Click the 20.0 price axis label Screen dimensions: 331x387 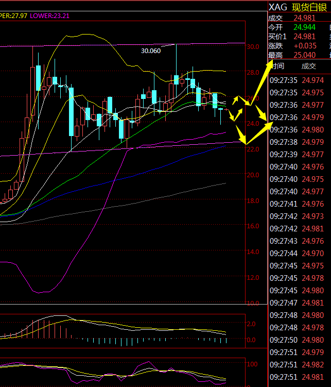tap(253, 175)
